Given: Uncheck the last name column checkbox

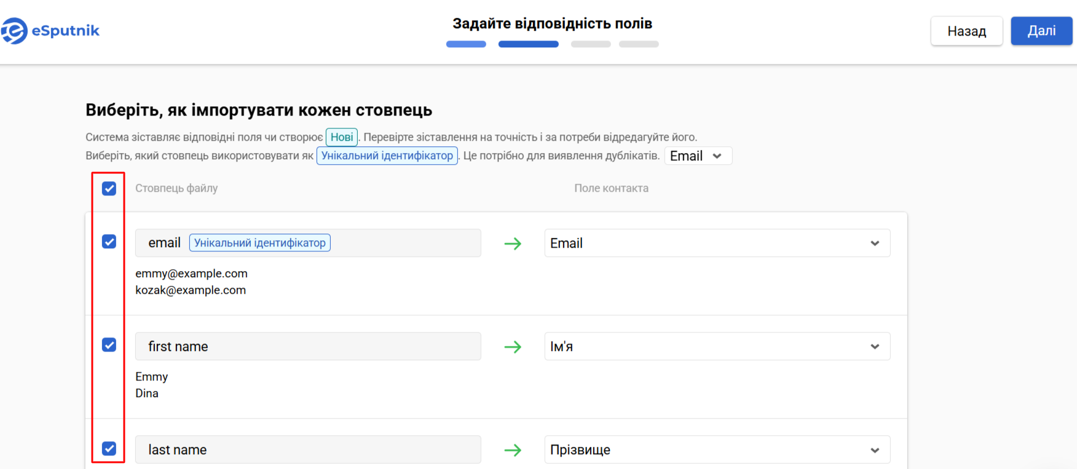Looking at the screenshot, I should pyautogui.click(x=109, y=448).
